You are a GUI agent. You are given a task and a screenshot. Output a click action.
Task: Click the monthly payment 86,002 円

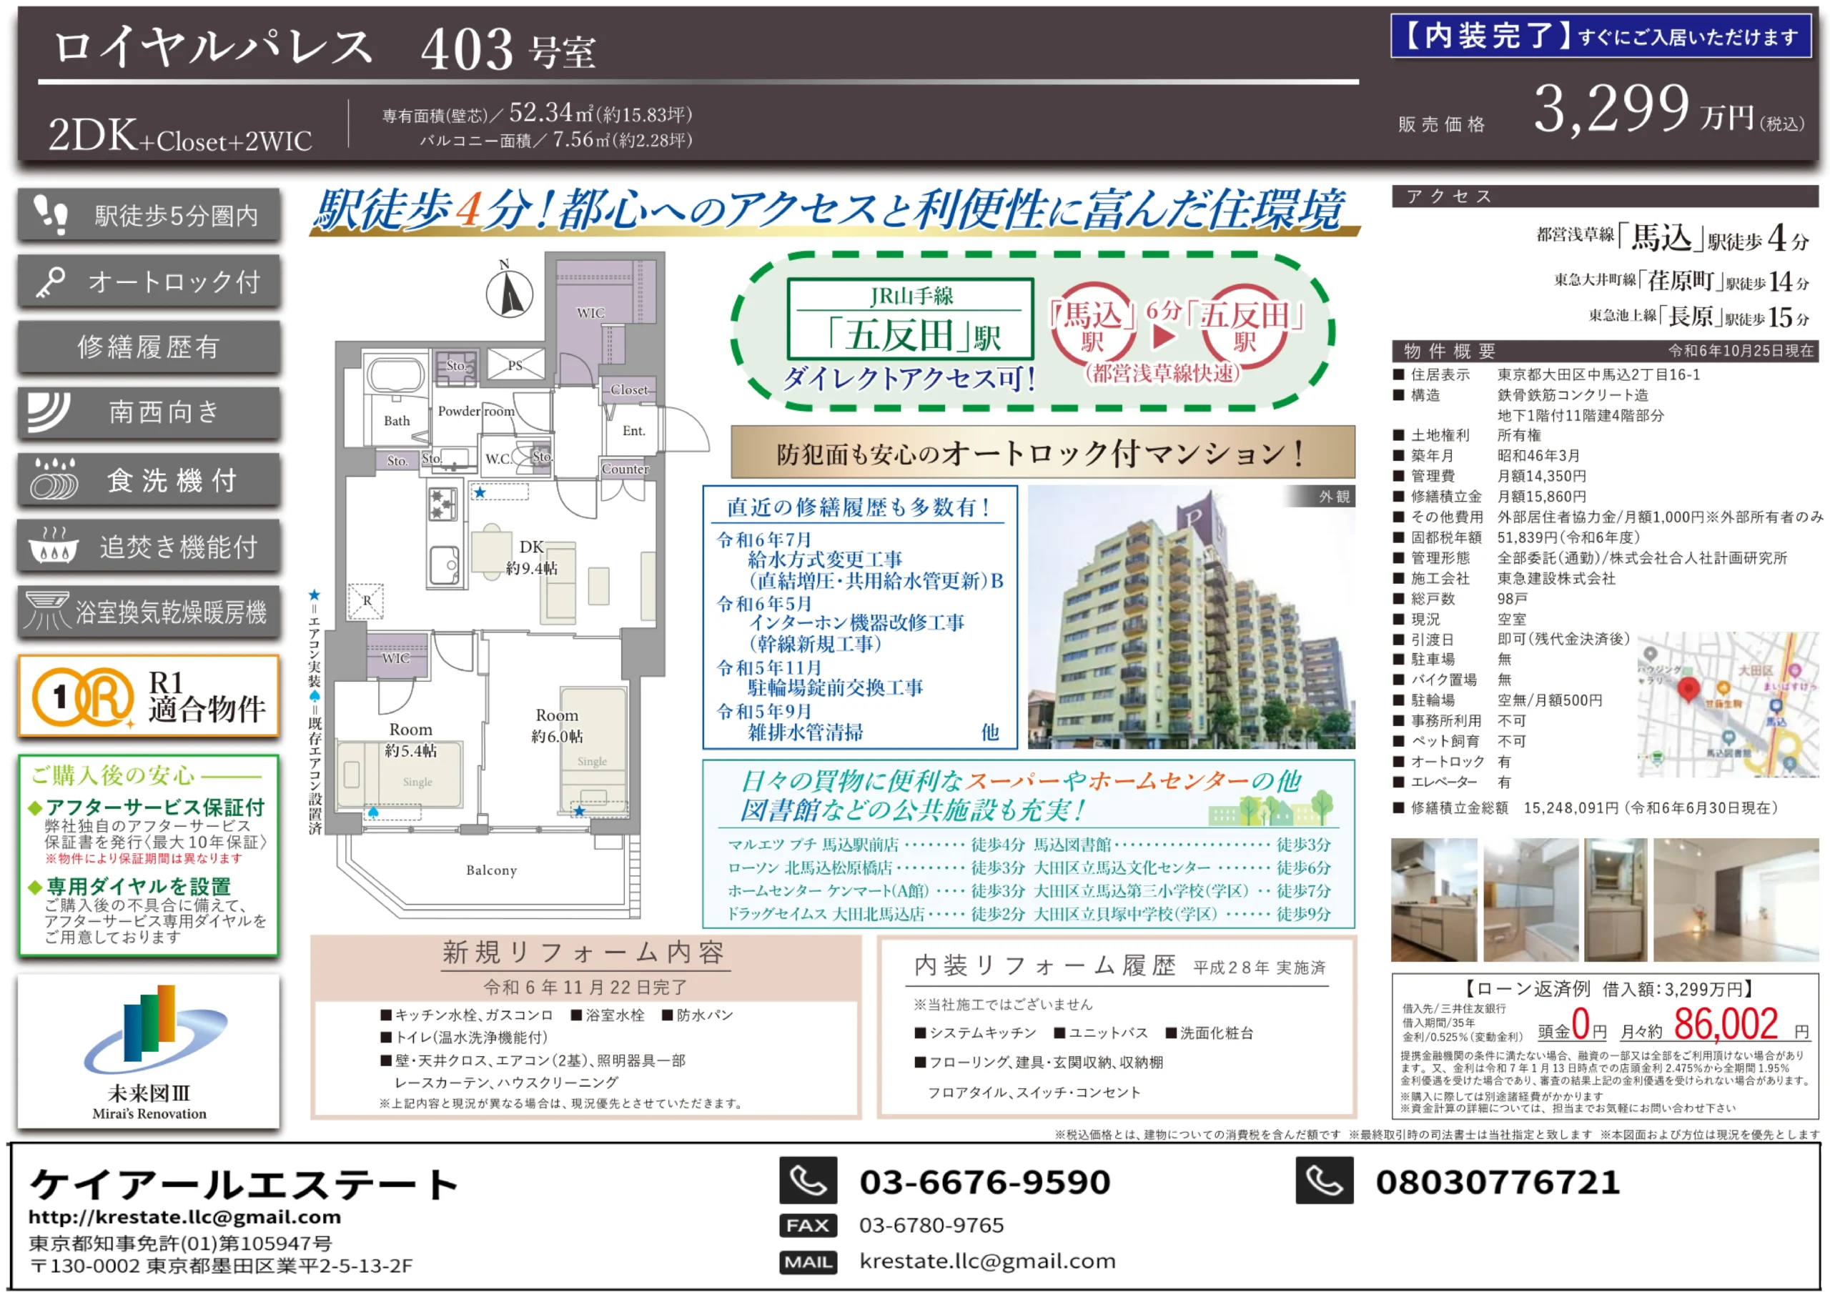[1741, 1025]
